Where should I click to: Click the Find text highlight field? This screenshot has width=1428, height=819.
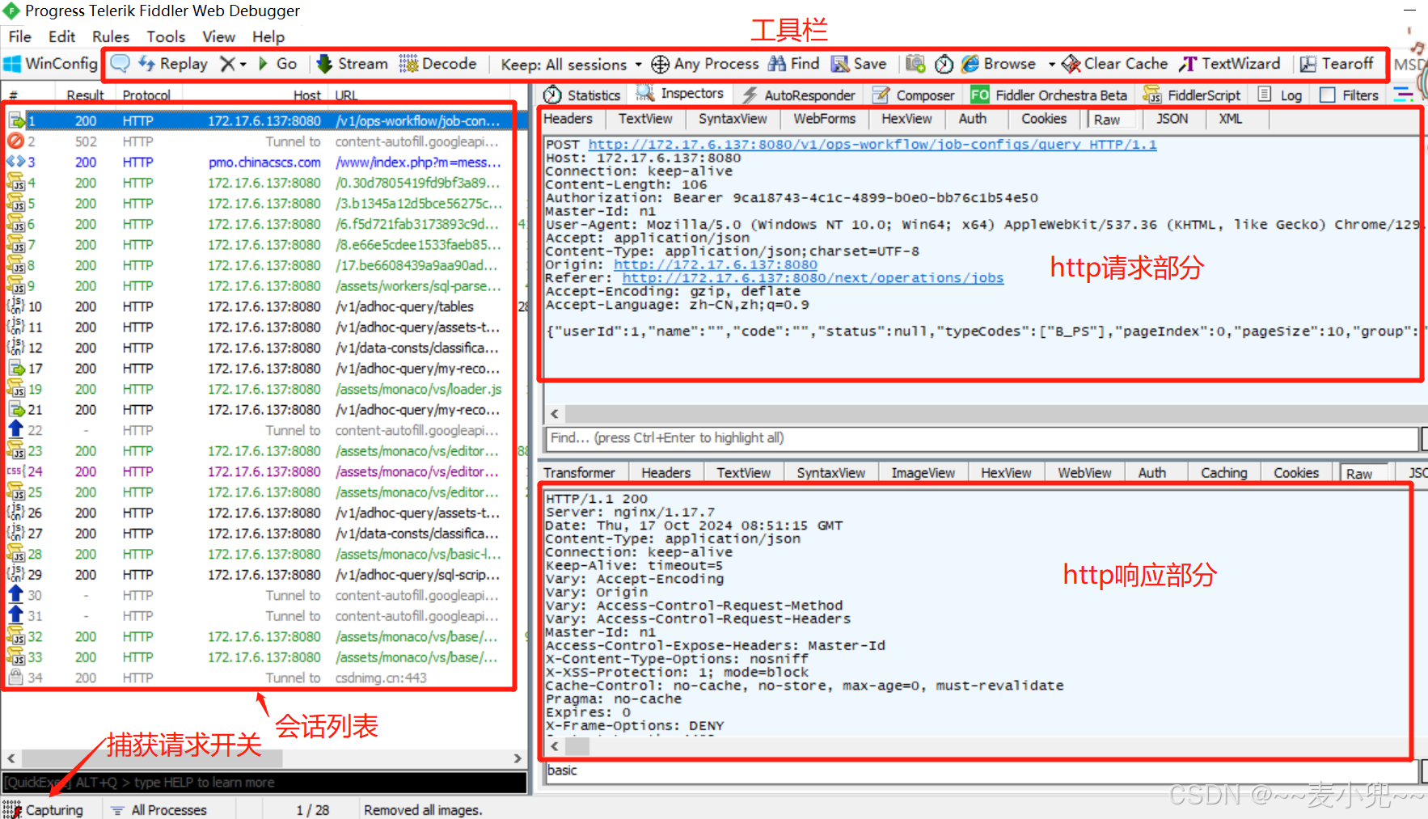coord(982,438)
